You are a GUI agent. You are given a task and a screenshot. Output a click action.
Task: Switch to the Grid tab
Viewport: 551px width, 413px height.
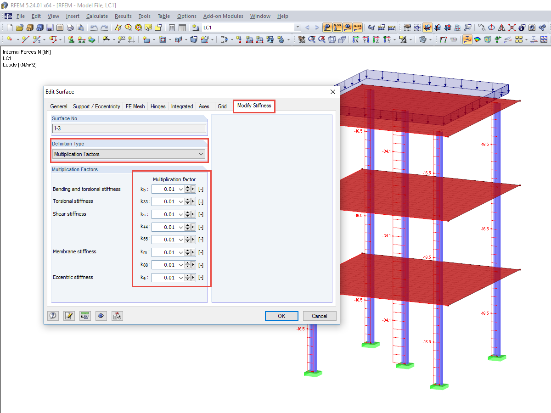[x=222, y=106]
